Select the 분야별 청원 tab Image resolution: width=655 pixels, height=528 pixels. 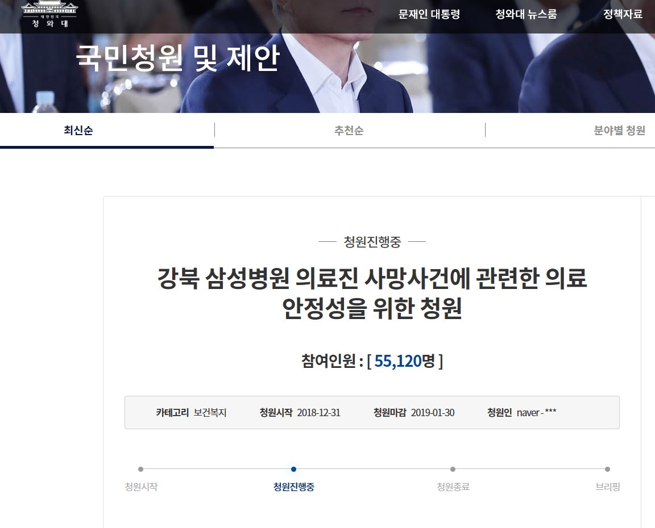pos(619,131)
